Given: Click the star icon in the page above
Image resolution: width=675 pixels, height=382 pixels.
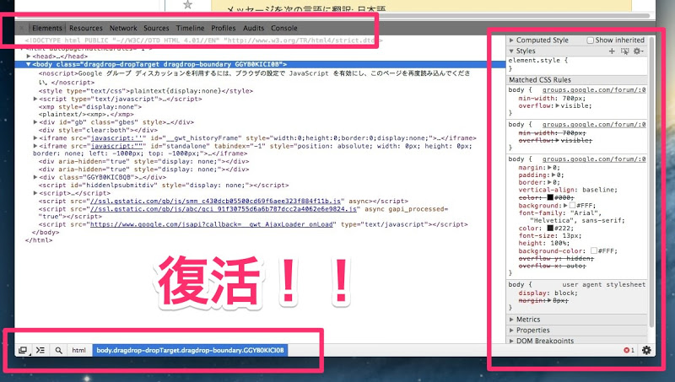Looking at the screenshot, I should [x=187, y=4].
